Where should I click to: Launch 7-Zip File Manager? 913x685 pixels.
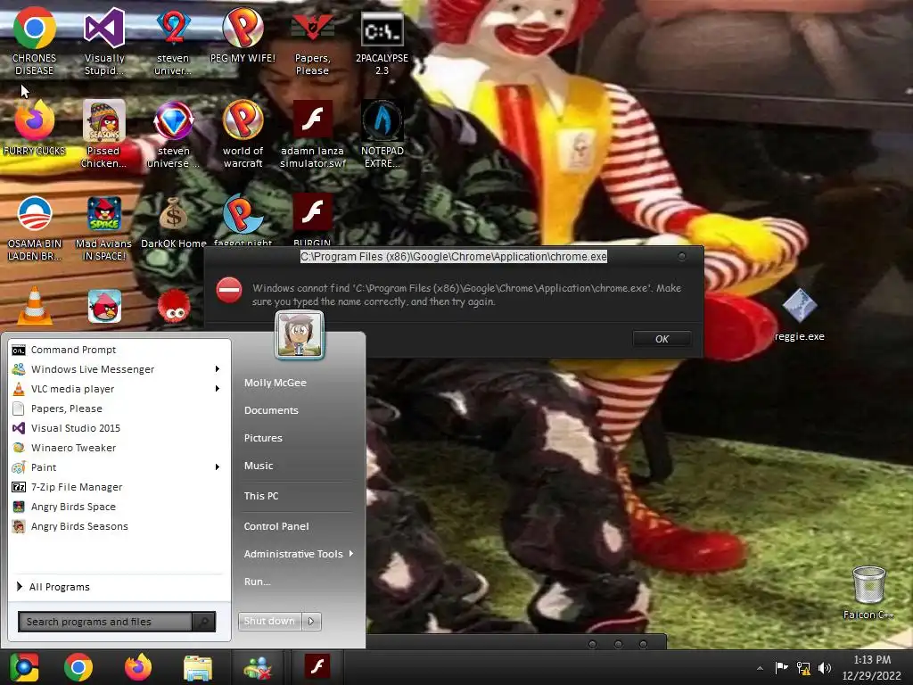[120, 487]
